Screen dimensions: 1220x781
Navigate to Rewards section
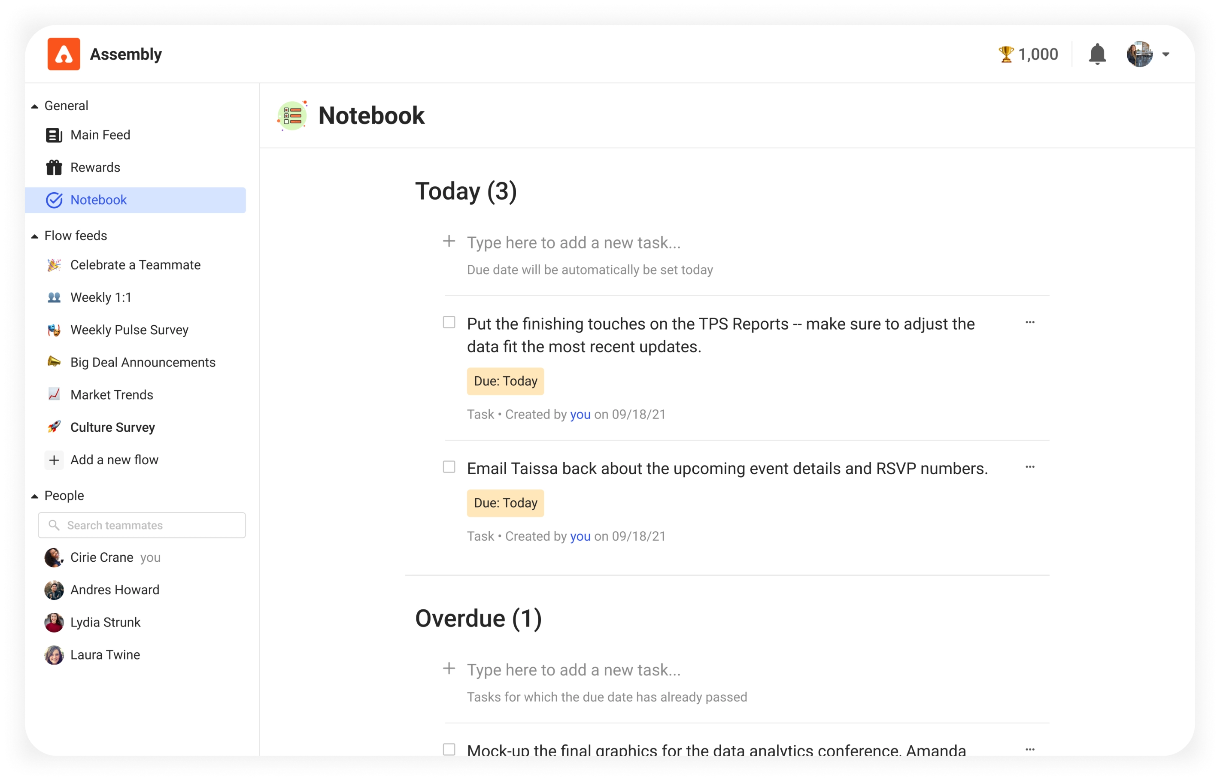[x=94, y=167]
